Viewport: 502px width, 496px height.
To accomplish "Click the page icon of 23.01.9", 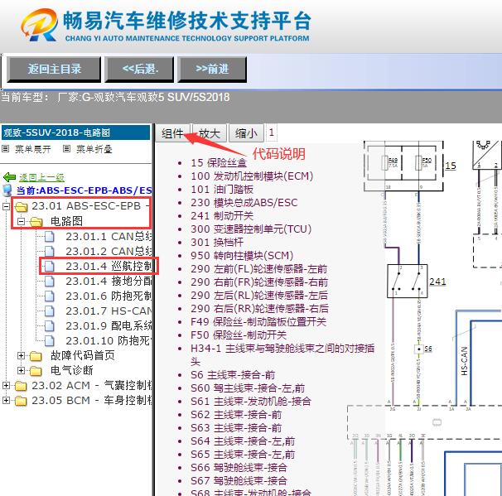I will pos(49,325).
